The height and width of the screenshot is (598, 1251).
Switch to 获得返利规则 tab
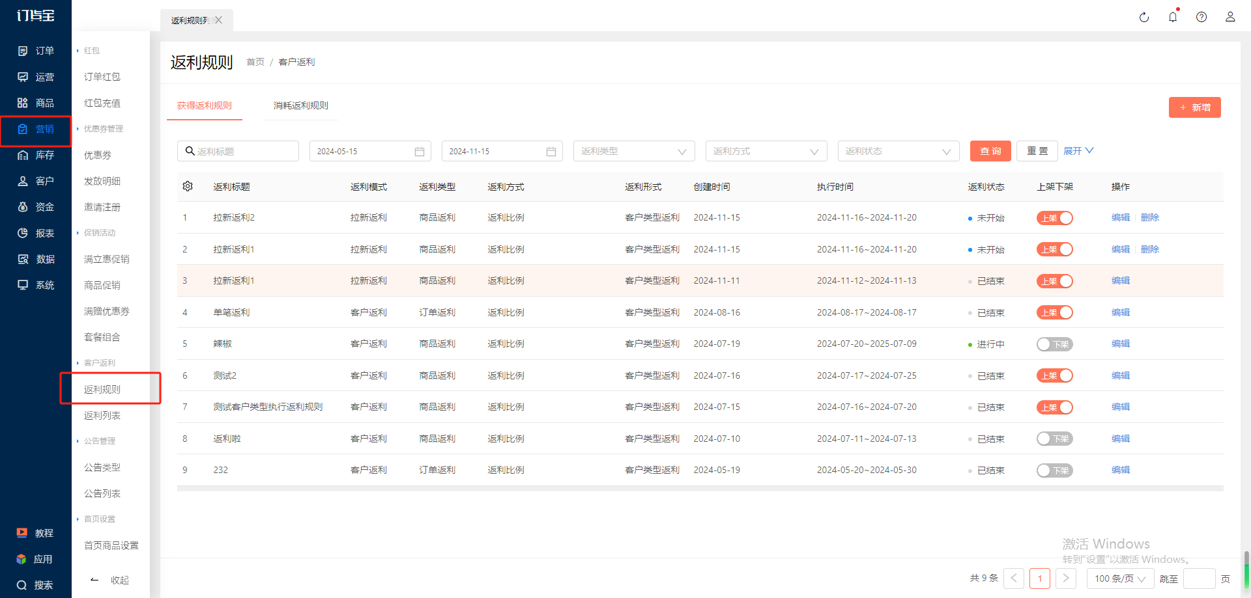205,105
